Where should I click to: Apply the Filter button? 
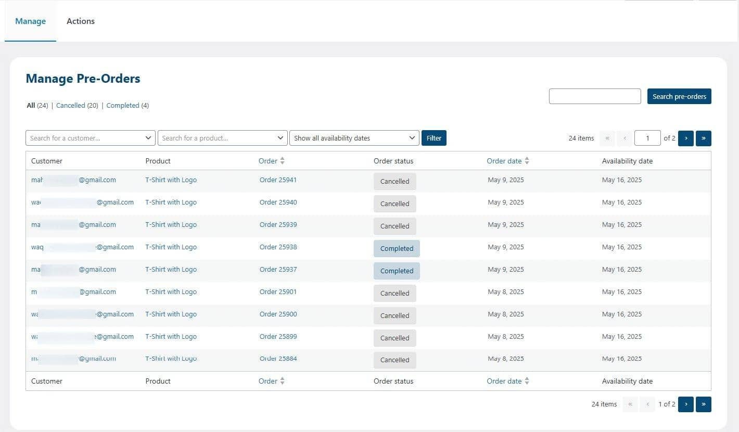[434, 138]
